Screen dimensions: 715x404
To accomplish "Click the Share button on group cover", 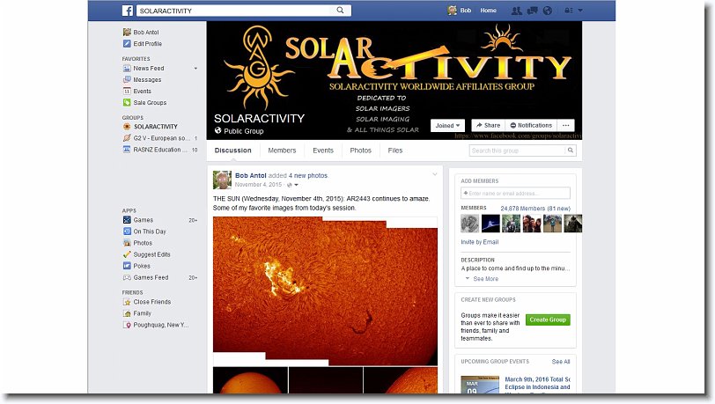I will tap(488, 125).
